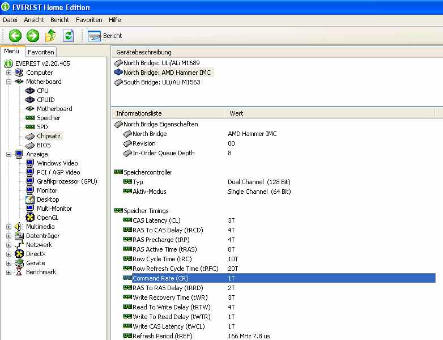Click the green back arrow icon

[15, 36]
